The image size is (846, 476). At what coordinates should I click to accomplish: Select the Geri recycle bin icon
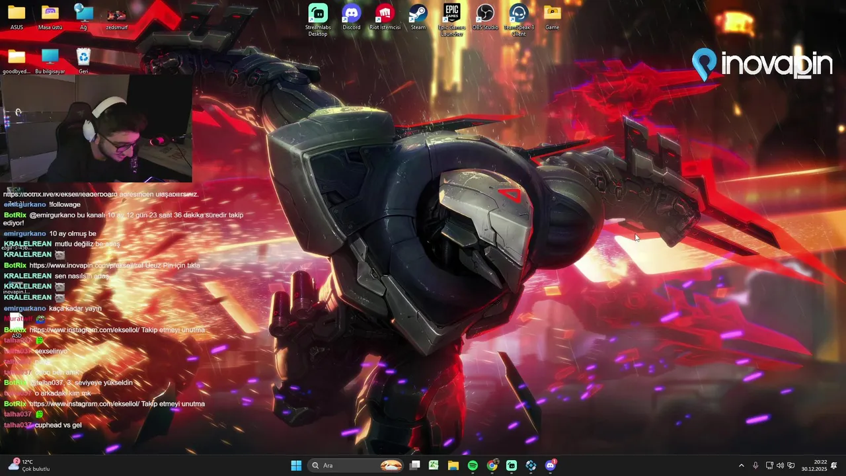(x=83, y=61)
